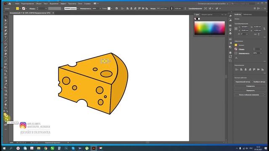269x151 pixels.
Task: Select the Type tool
Action: (x=5, y=37)
